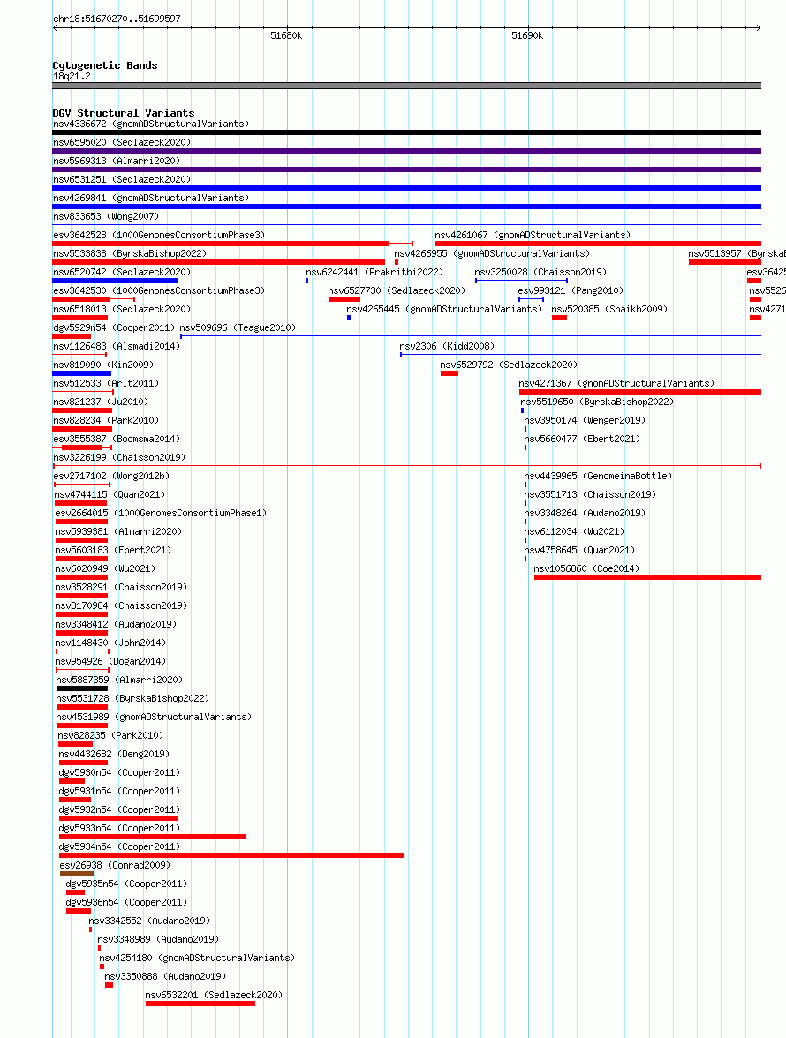Select nsv6518013 (Sedlazeck2020) label

click(122, 309)
